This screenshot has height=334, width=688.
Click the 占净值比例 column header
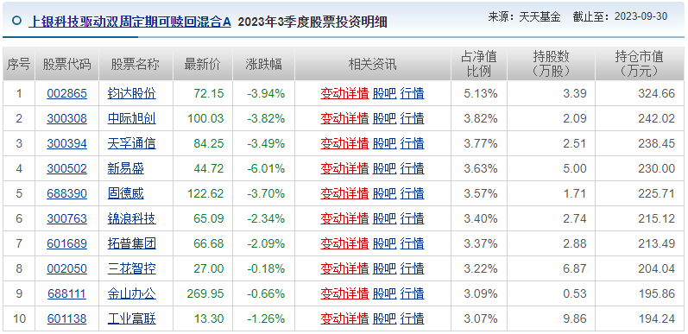[479, 64]
